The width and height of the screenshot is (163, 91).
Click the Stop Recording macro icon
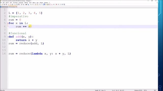58,5
